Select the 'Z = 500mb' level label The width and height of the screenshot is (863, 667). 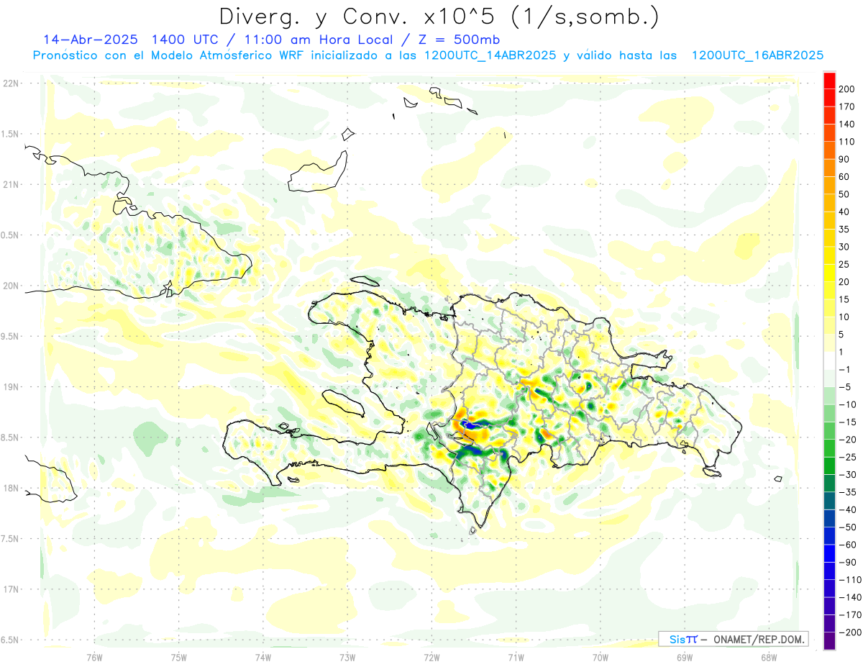point(460,40)
